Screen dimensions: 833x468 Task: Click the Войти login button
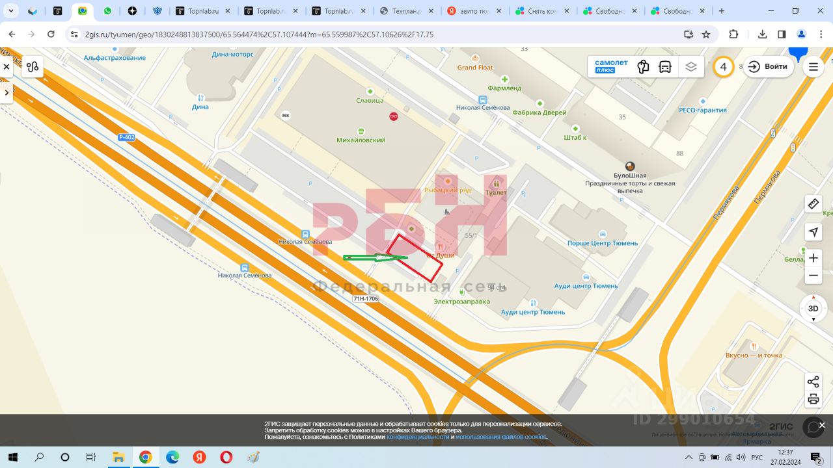click(768, 66)
